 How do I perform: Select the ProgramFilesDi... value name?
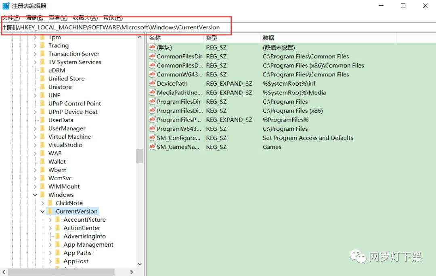point(180,111)
